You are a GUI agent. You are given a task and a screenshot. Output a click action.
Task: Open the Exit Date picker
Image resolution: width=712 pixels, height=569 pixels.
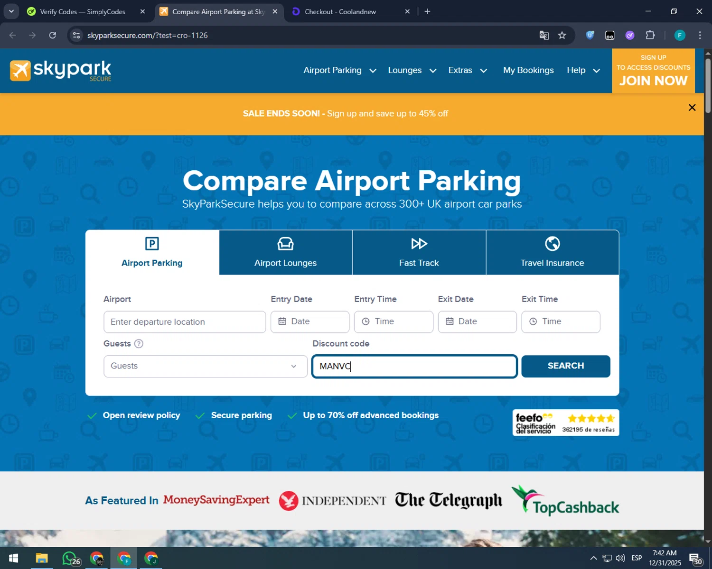coord(477,322)
